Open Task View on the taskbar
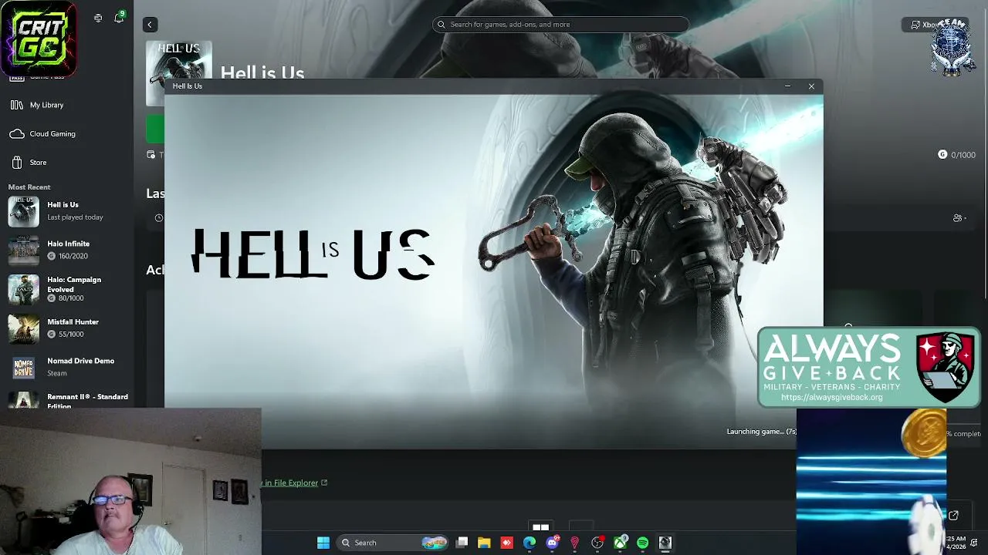This screenshot has width=988, height=555. [x=462, y=543]
